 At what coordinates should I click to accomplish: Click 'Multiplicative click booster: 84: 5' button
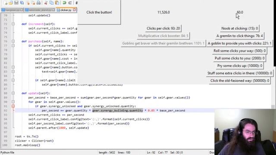click(163, 36)
